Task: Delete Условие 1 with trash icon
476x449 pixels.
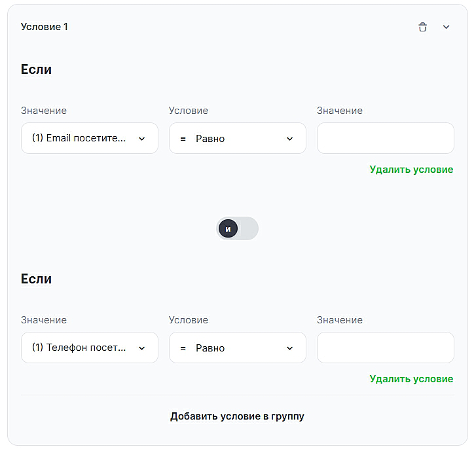Action: pyautogui.click(x=423, y=27)
